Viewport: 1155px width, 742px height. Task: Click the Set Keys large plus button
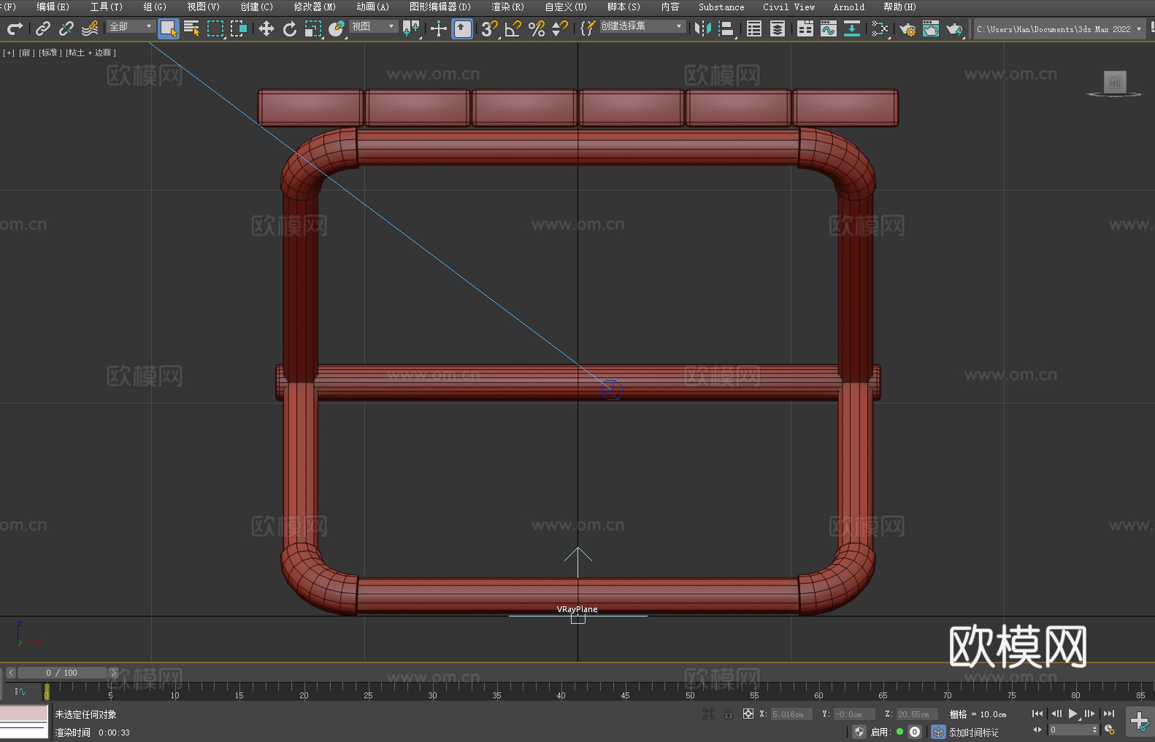1139,722
